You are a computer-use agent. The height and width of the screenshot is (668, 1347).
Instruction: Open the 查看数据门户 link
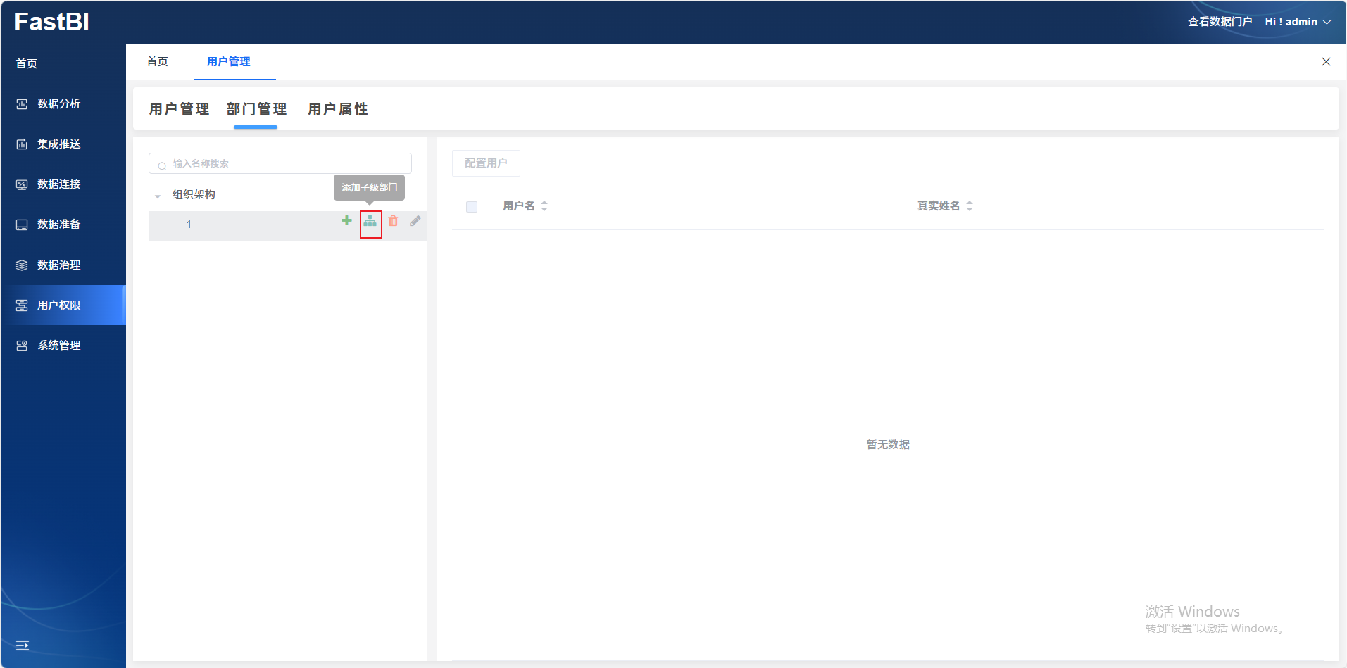click(x=1220, y=22)
